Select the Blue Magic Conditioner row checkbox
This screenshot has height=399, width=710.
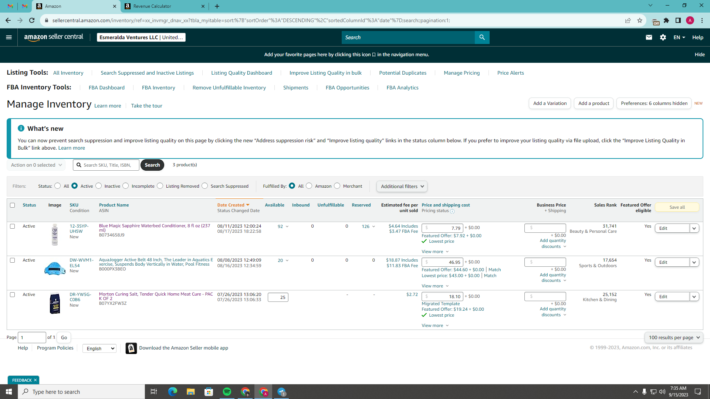13,226
